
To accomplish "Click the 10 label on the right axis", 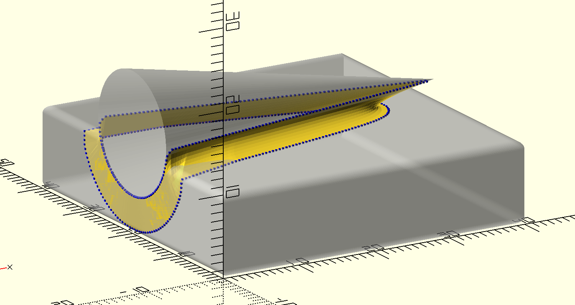I will point(302,261).
